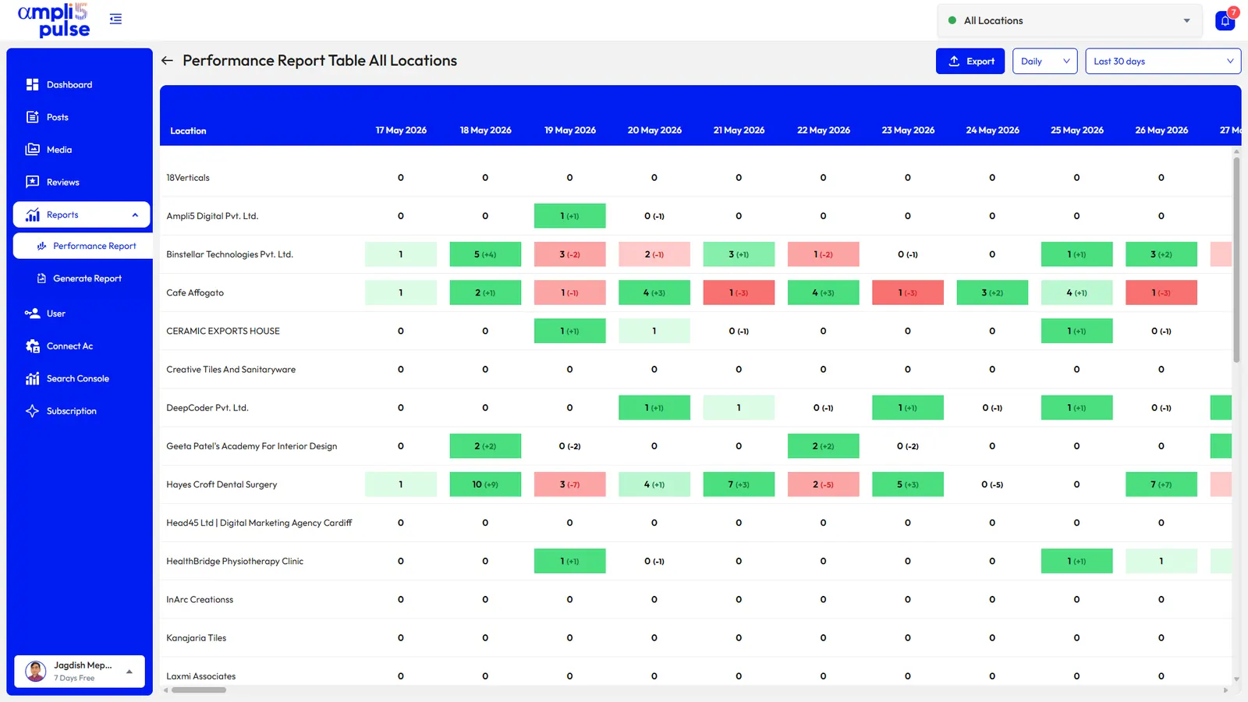Open the Media icon in the sidebar
Image resolution: width=1248 pixels, height=702 pixels.
point(32,150)
